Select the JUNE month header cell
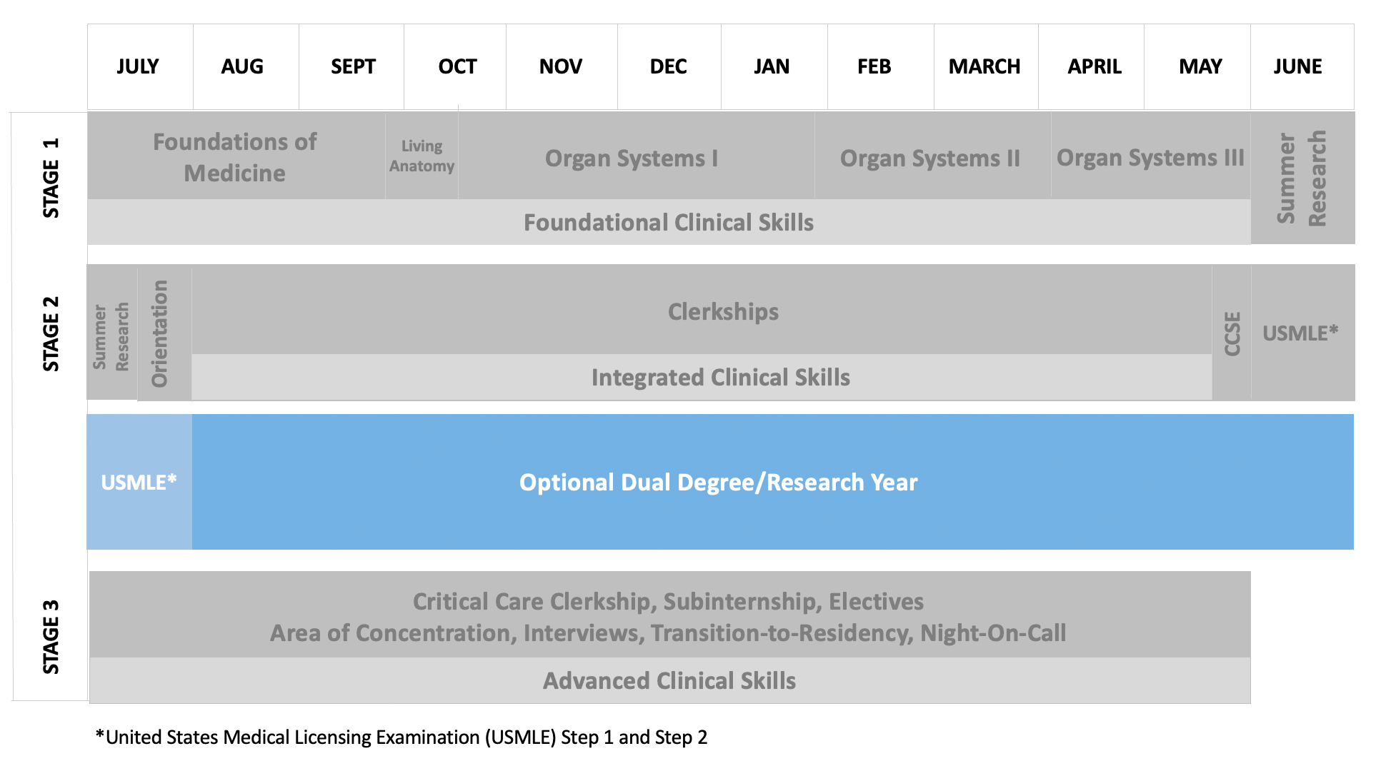This screenshot has width=1376, height=761. coord(1299,66)
